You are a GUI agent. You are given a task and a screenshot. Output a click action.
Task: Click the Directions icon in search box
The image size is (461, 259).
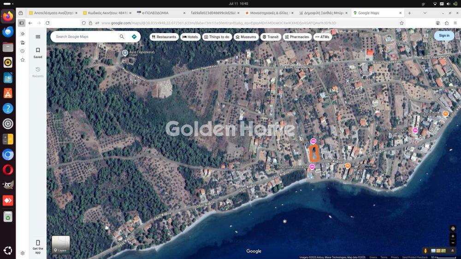(134, 37)
